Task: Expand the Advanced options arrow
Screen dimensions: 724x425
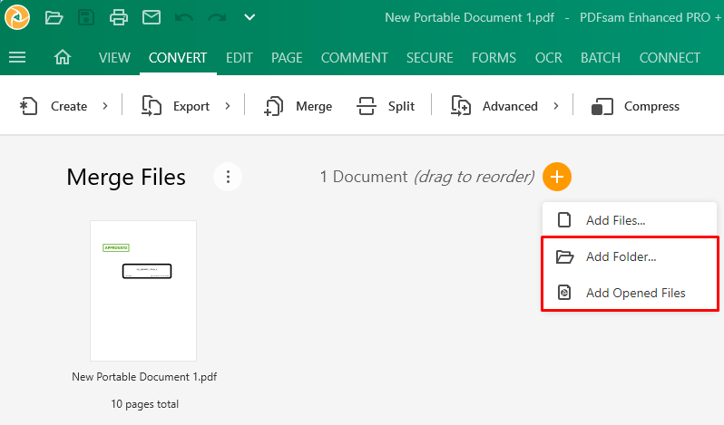Action: 556,106
